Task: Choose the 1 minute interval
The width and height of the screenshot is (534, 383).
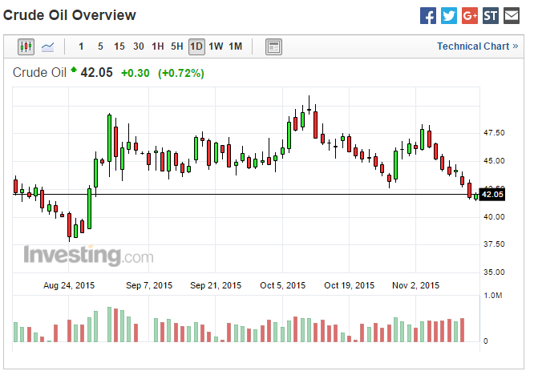Action: coord(81,46)
